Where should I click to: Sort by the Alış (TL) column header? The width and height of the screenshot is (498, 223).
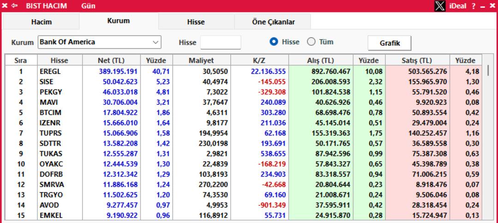point(321,61)
